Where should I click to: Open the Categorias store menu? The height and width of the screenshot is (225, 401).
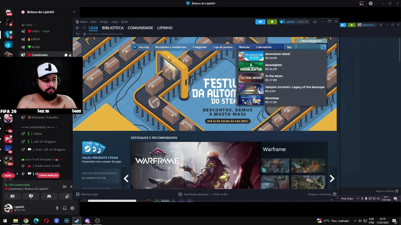(200, 47)
